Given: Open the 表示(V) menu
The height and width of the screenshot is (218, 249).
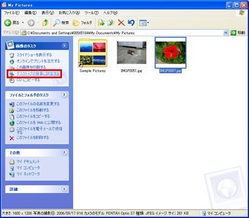Looking at the screenshot, I should (x=48, y=13).
